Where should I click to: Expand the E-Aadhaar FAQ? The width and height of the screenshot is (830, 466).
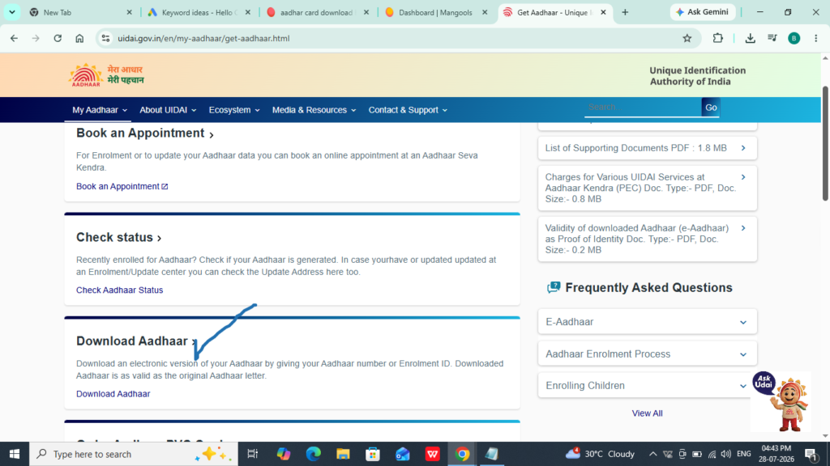[x=648, y=322]
